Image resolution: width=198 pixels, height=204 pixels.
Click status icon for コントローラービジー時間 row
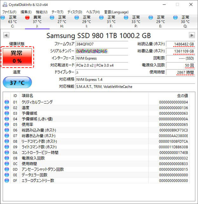(x=7, y=152)
